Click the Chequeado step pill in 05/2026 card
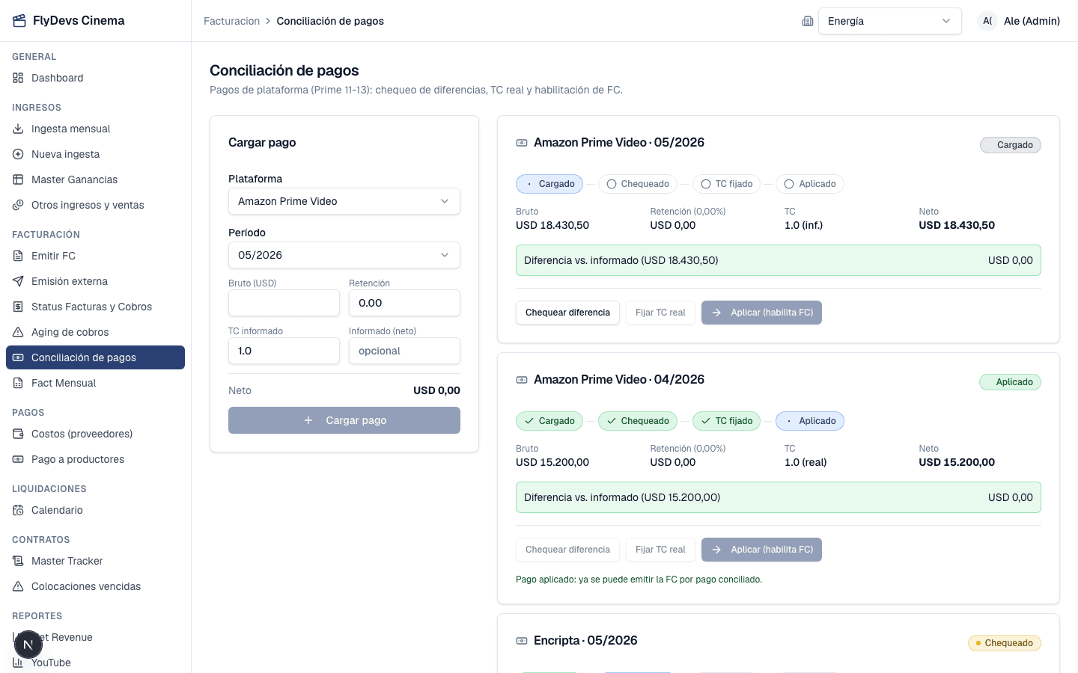Screen dimensions: 1078x673 click(x=638, y=184)
